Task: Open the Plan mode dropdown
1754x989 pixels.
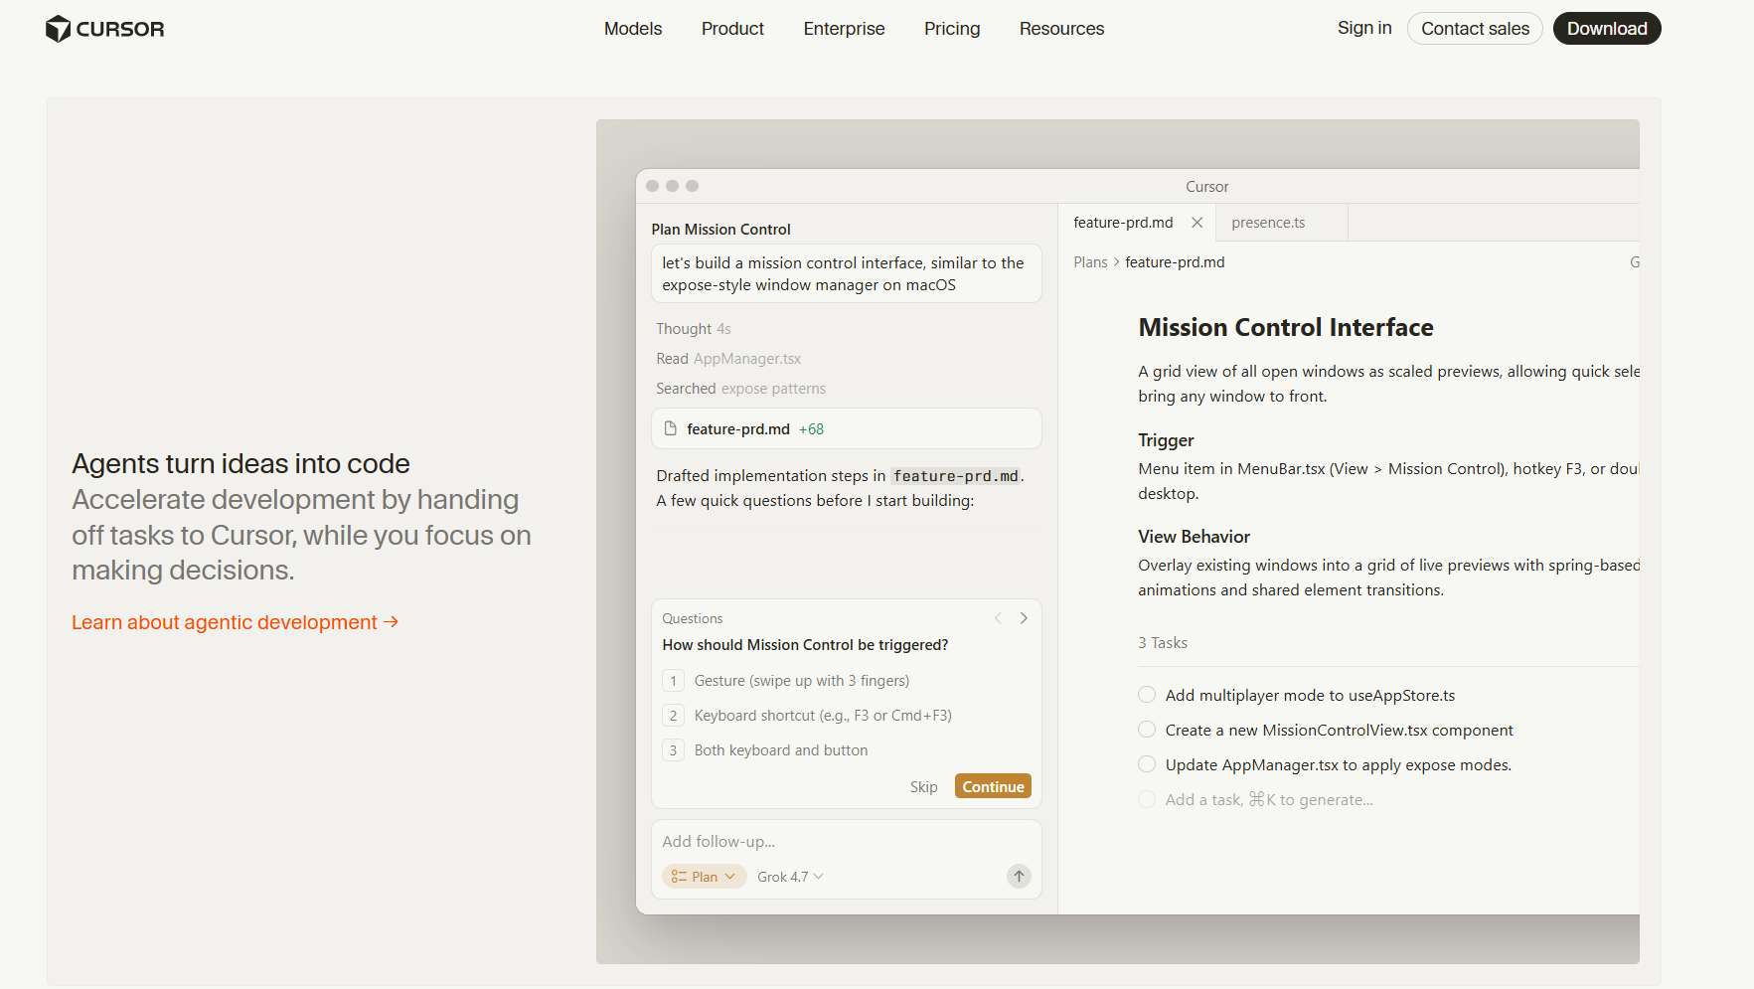Action: 704,877
